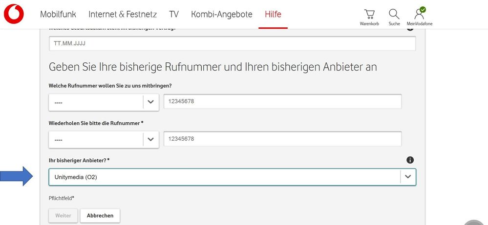Click the Vodafone logo
Image resolution: width=488 pixels, height=225 pixels.
(14, 14)
